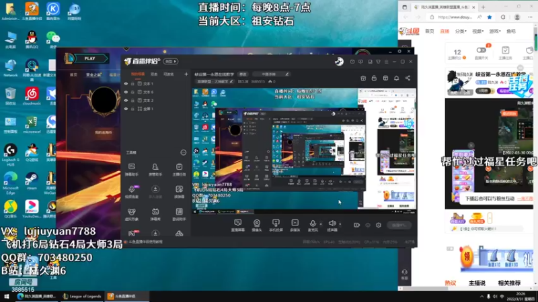Select the 直播 tab on Douyu site
This screenshot has width=538, height=302.
445,31
